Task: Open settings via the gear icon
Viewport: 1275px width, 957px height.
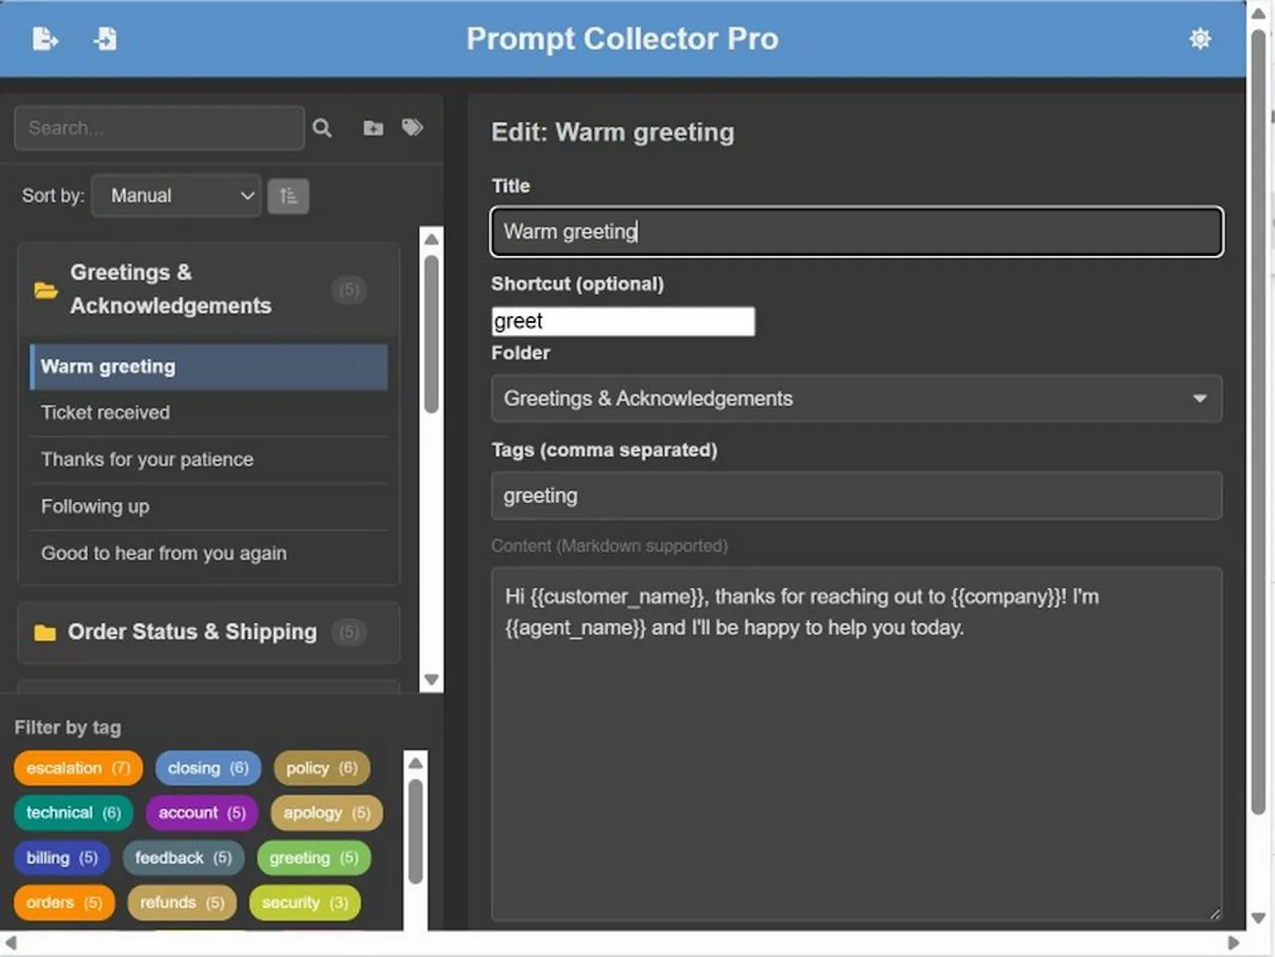Action: pyautogui.click(x=1199, y=38)
